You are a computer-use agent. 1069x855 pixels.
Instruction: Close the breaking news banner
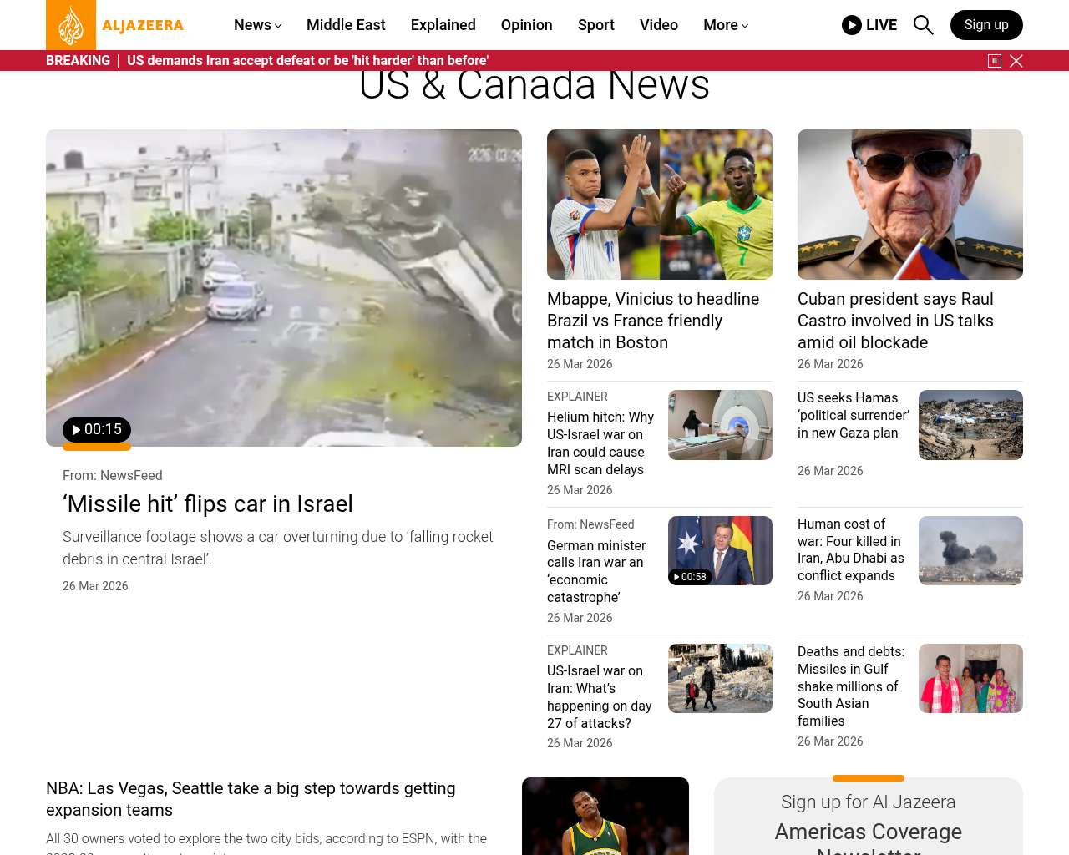click(x=1016, y=61)
